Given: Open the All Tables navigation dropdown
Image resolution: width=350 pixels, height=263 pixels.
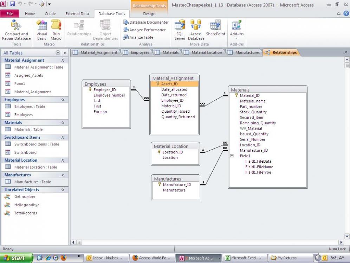Looking at the screenshot, I should 58,53.
